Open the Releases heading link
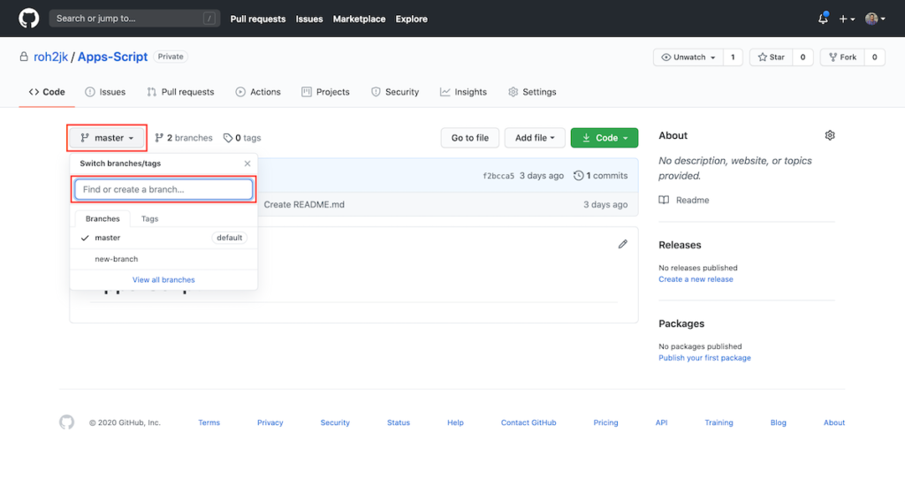905x502 pixels. click(x=680, y=245)
